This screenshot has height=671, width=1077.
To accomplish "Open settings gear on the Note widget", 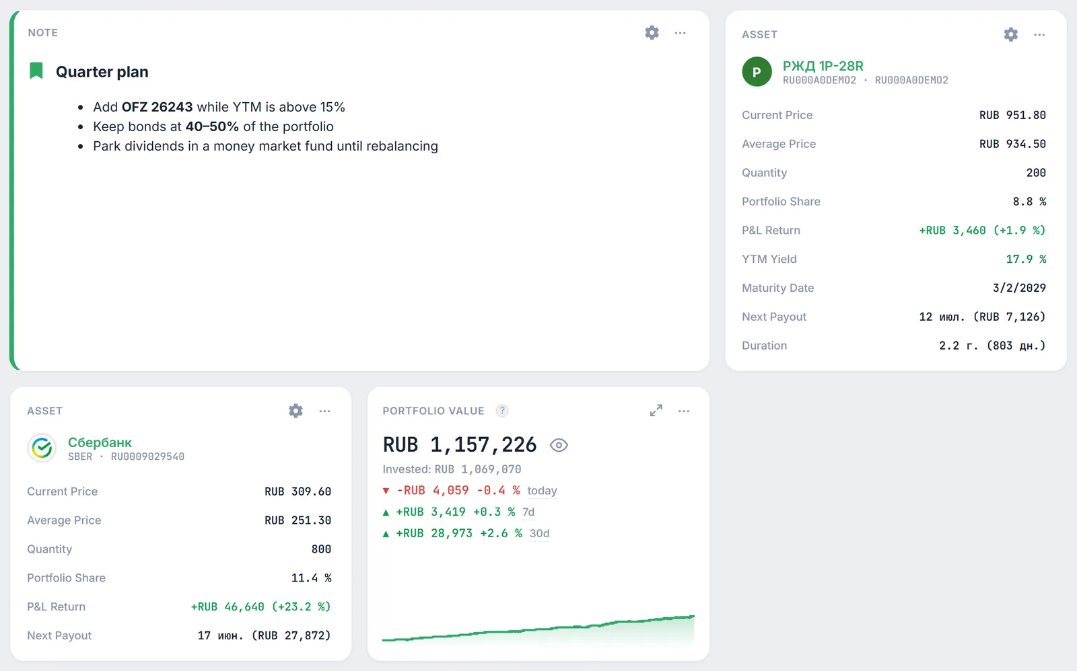I will point(652,32).
